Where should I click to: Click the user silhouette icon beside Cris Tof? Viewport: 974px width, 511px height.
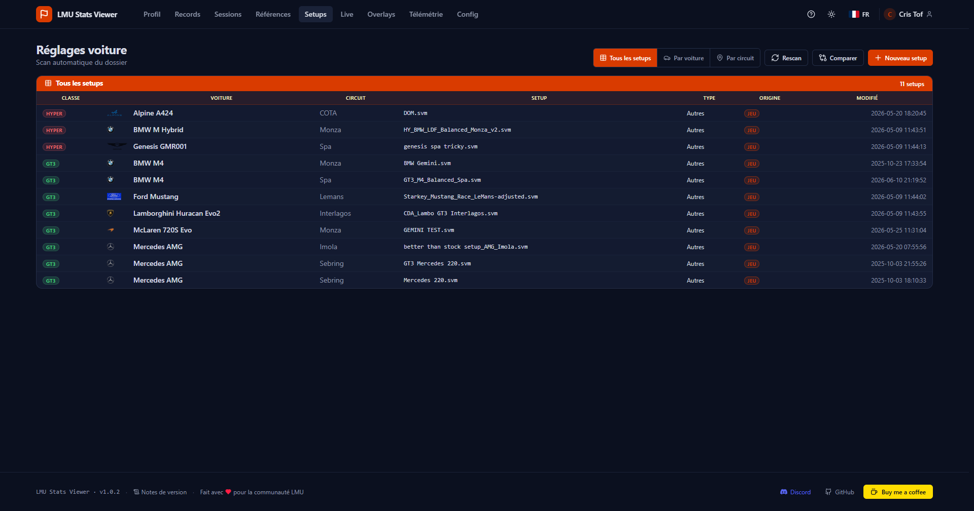point(929,14)
